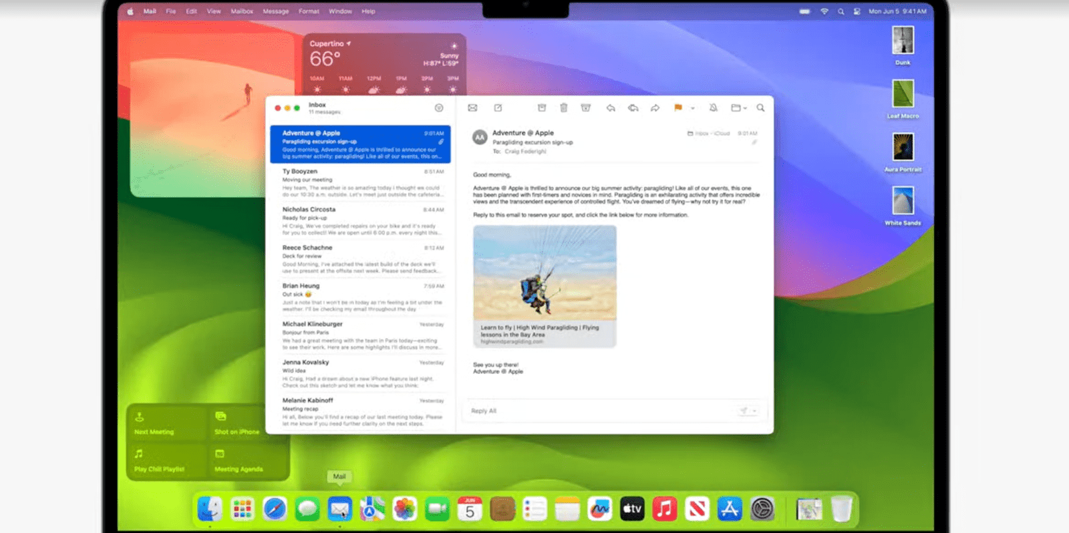
Task: Toggle the inbox message filter
Action: tap(439, 108)
